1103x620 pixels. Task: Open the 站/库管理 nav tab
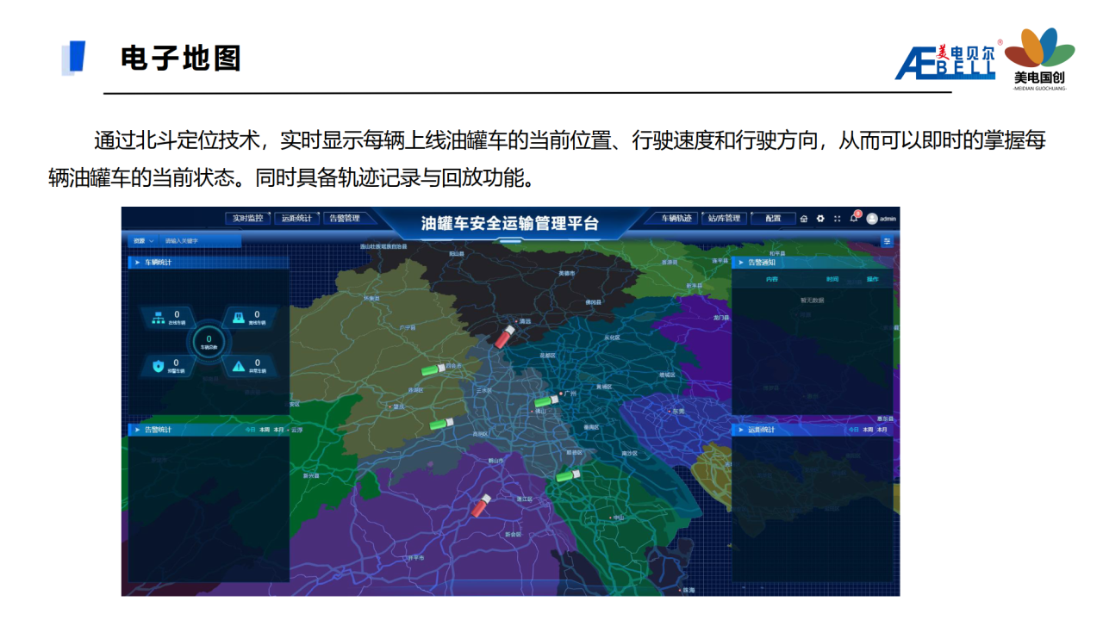tap(724, 219)
